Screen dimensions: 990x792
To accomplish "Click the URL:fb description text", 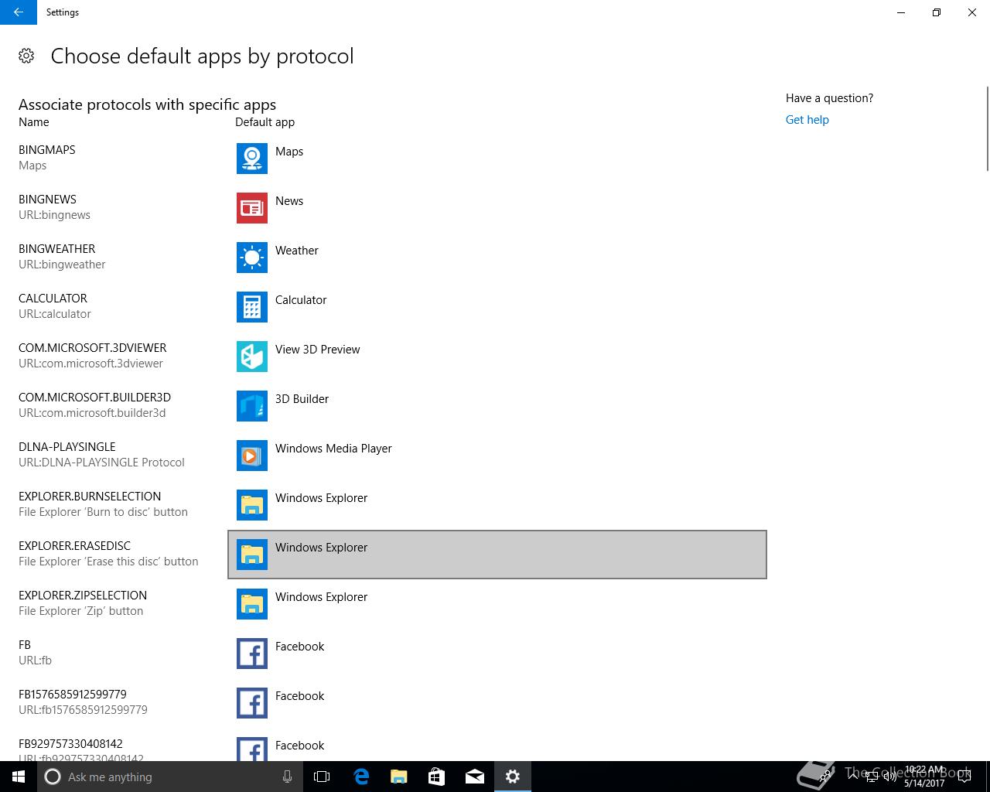I will point(35,661).
